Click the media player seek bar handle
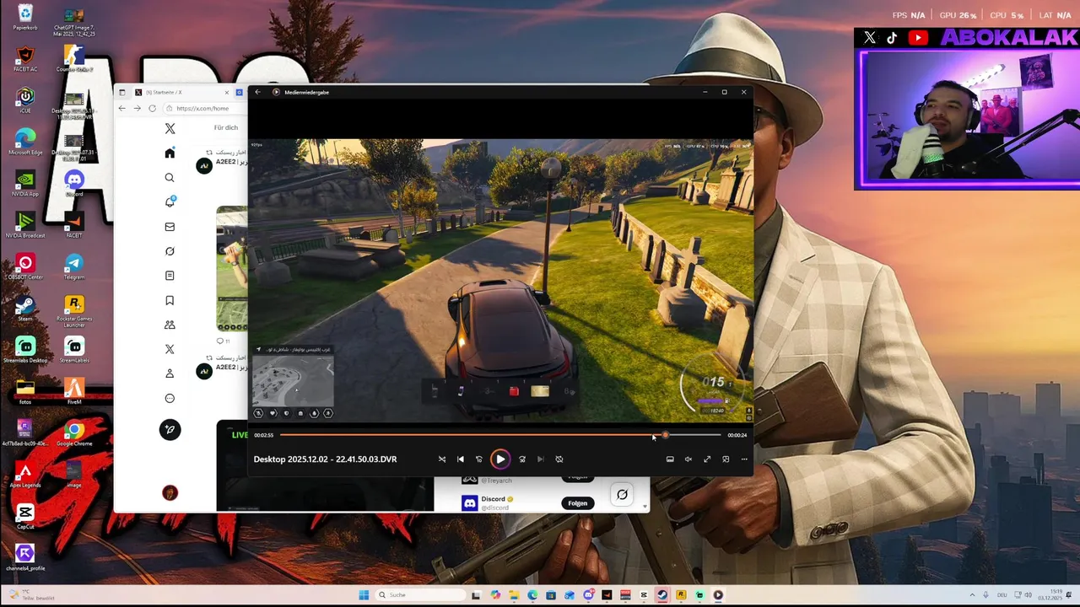The width and height of the screenshot is (1080, 607). click(665, 435)
